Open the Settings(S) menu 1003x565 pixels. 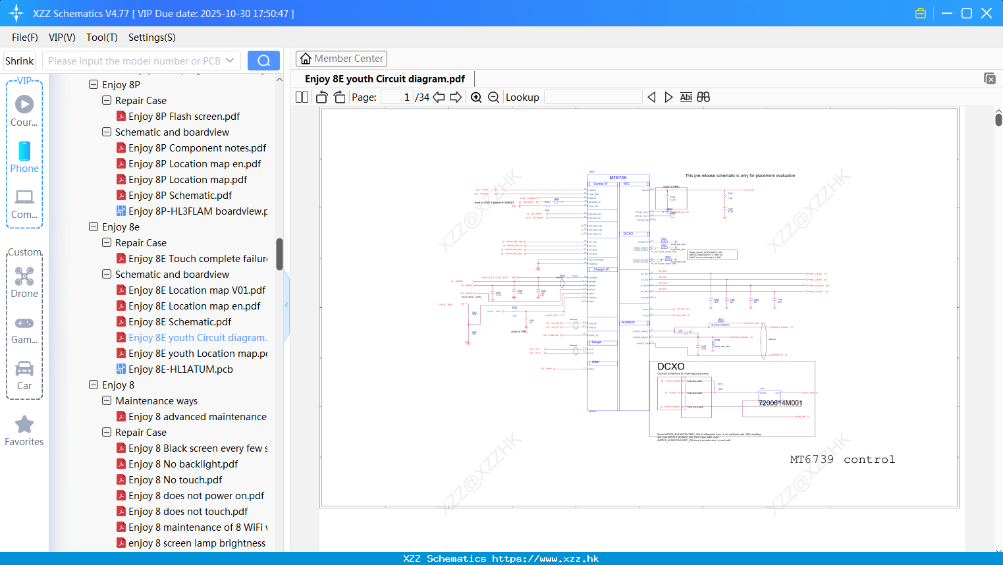[152, 37]
